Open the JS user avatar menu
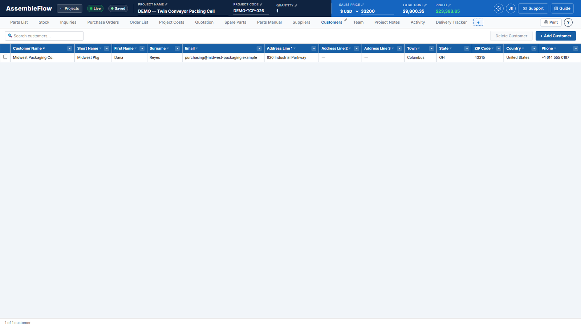Image resolution: width=581 pixels, height=327 pixels. click(511, 8)
